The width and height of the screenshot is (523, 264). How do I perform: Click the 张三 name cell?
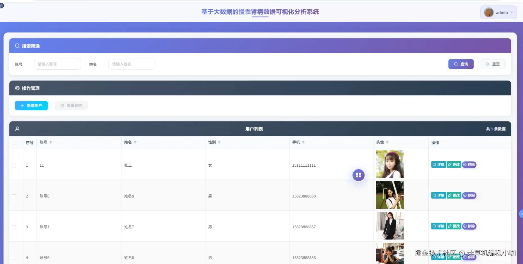[128, 165]
